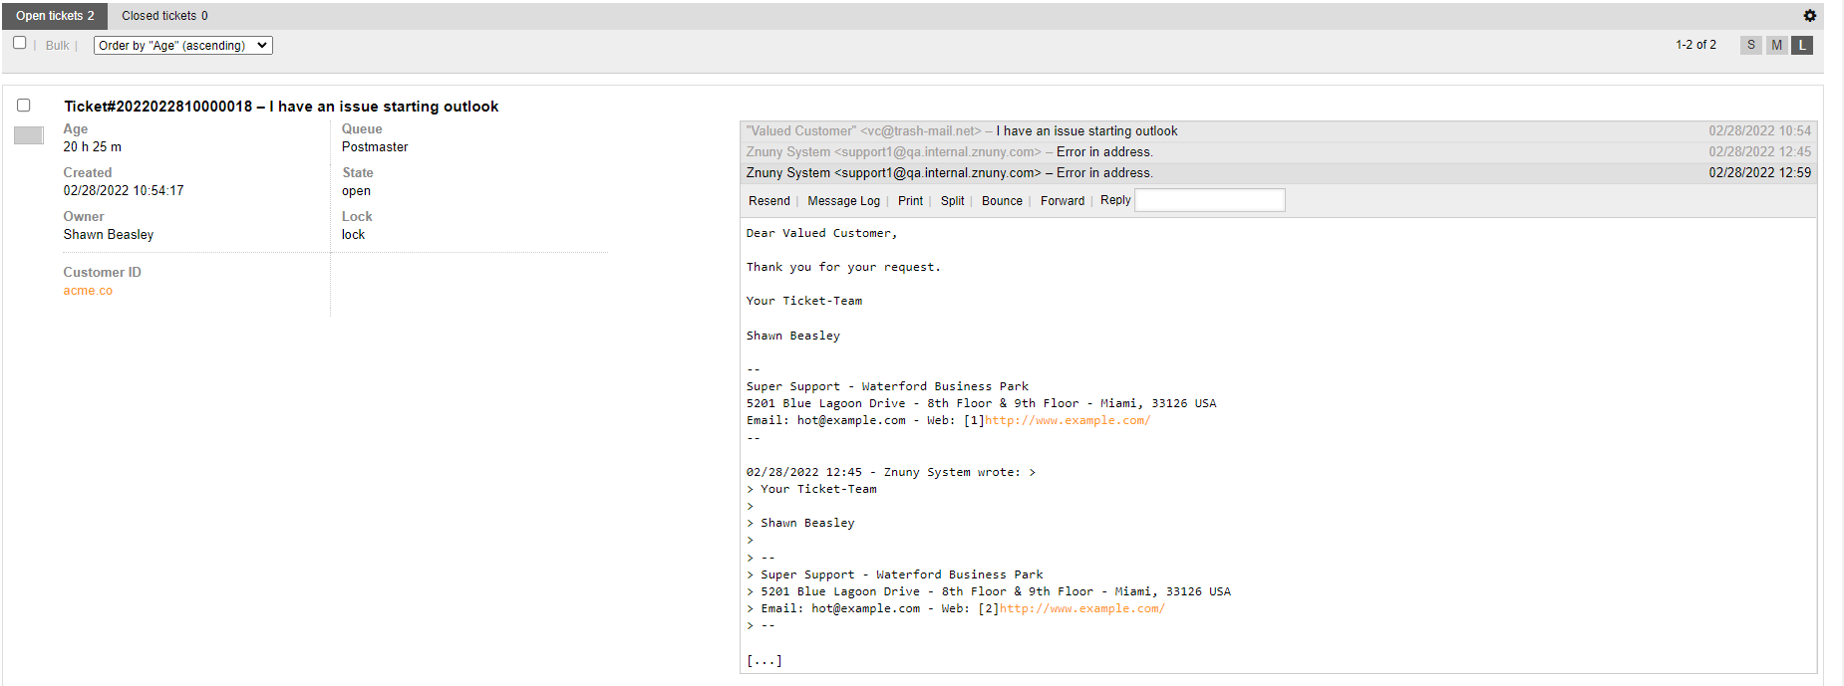
Task: Switch to small ticket view S
Action: (x=1750, y=45)
